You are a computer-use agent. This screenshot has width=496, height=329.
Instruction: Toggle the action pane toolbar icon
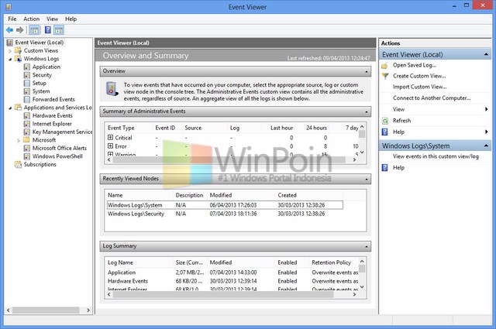click(59, 30)
